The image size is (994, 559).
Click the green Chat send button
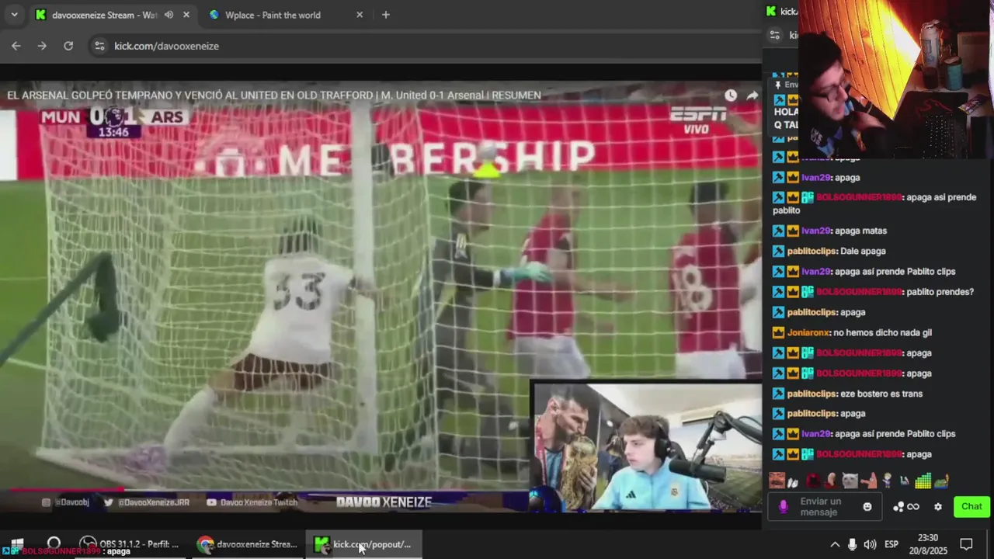point(971,506)
